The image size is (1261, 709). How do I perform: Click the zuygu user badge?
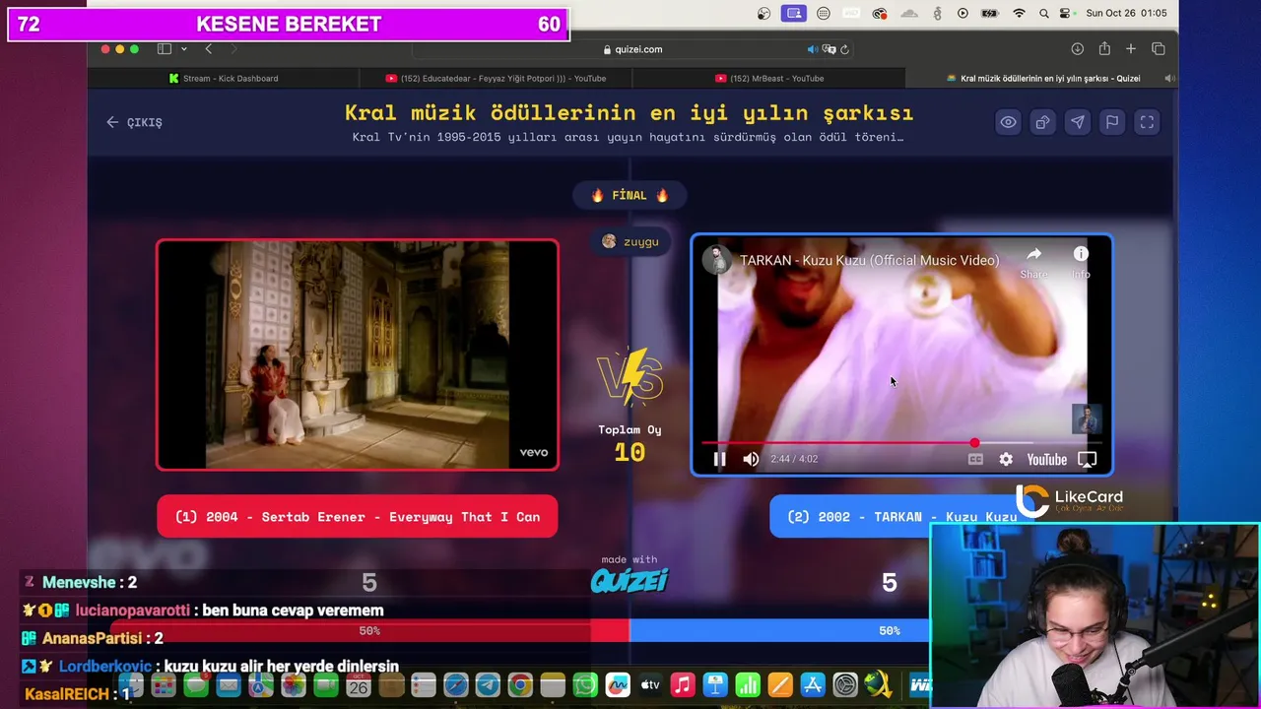pos(630,241)
